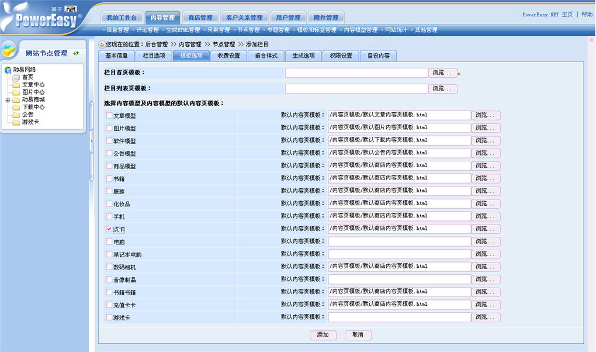
Task: Click the 下载中心 folder icon
Action: pos(16,108)
